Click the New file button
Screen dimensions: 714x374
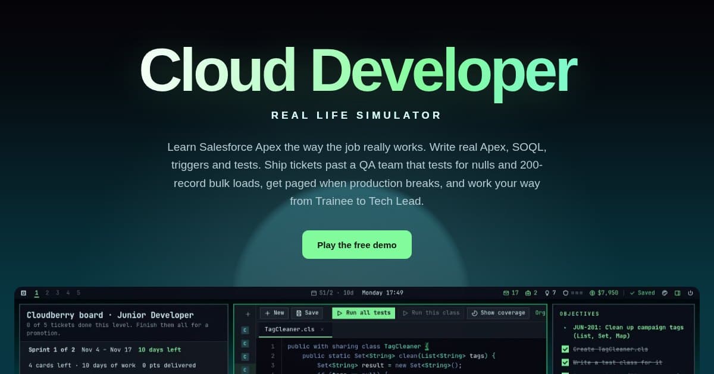[274, 313]
